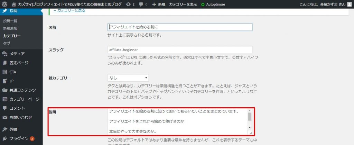The image size is (354, 145).
Task: Click the 名前 input field
Action: click(180, 27)
